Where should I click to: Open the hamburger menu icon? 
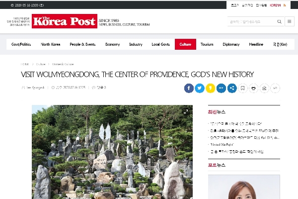click(290, 21)
